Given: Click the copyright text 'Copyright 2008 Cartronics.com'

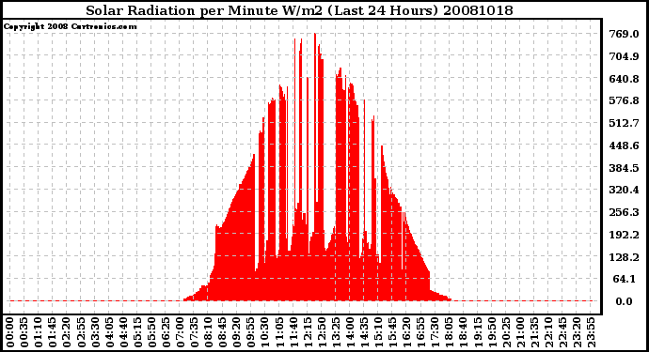Looking at the screenshot, I should tap(71, 26).
